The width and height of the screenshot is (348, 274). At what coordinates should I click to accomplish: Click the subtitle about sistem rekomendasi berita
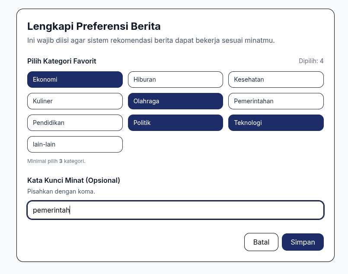tap(151, 40)
